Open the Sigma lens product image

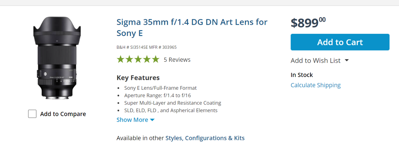click(57, 58)
